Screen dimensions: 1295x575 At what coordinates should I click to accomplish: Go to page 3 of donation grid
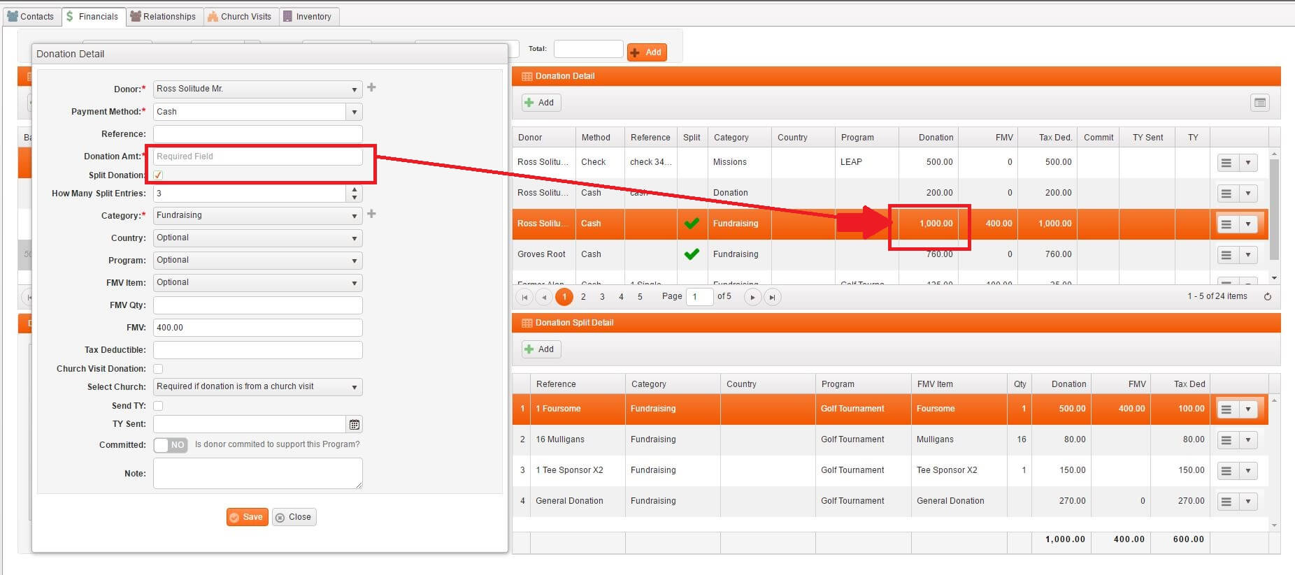(x=602, y=297)
